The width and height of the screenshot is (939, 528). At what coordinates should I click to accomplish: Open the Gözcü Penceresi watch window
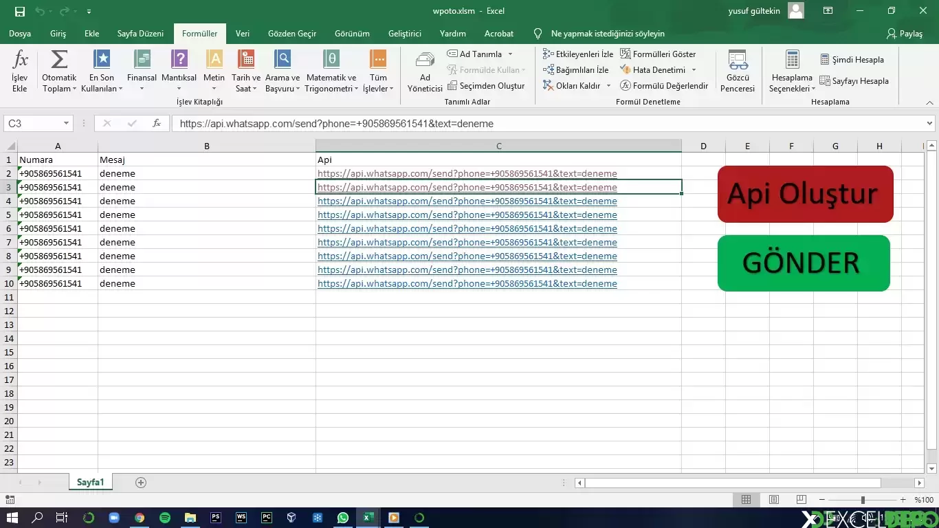pyautogui.click(x=738, y=71)
